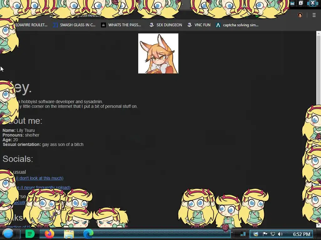Open the browser hamburger menu
Image resolution: width=321 pixels, height=240 pixels.
(314, 15)
